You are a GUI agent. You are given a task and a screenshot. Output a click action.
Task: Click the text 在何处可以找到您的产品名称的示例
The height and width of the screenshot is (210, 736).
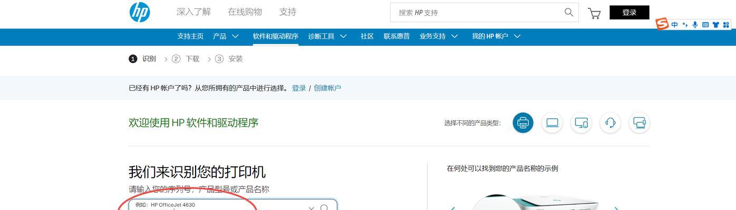[502, 169]
